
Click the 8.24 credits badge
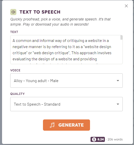click(x=98, y=139)
